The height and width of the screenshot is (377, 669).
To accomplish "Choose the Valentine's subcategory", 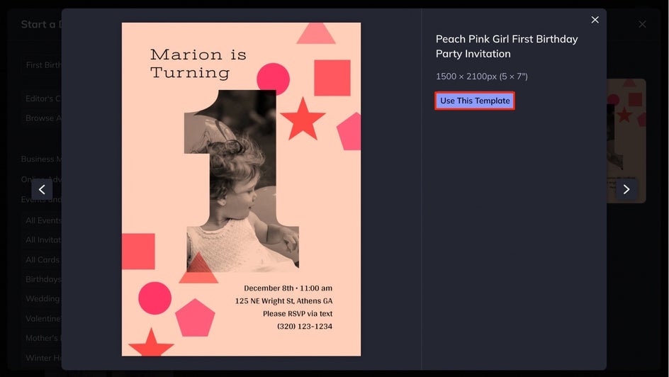I will [41, 319].
